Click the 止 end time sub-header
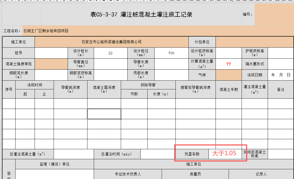Screen dimensions: 294x179 point(44,94)
